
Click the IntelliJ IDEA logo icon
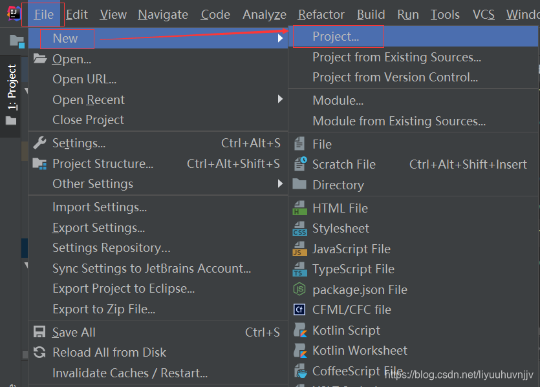pos(12,14)
